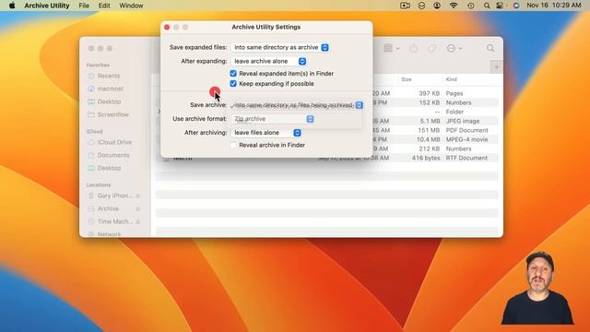
Task: Open After archiving dropdown
Action: coord(266,133)
